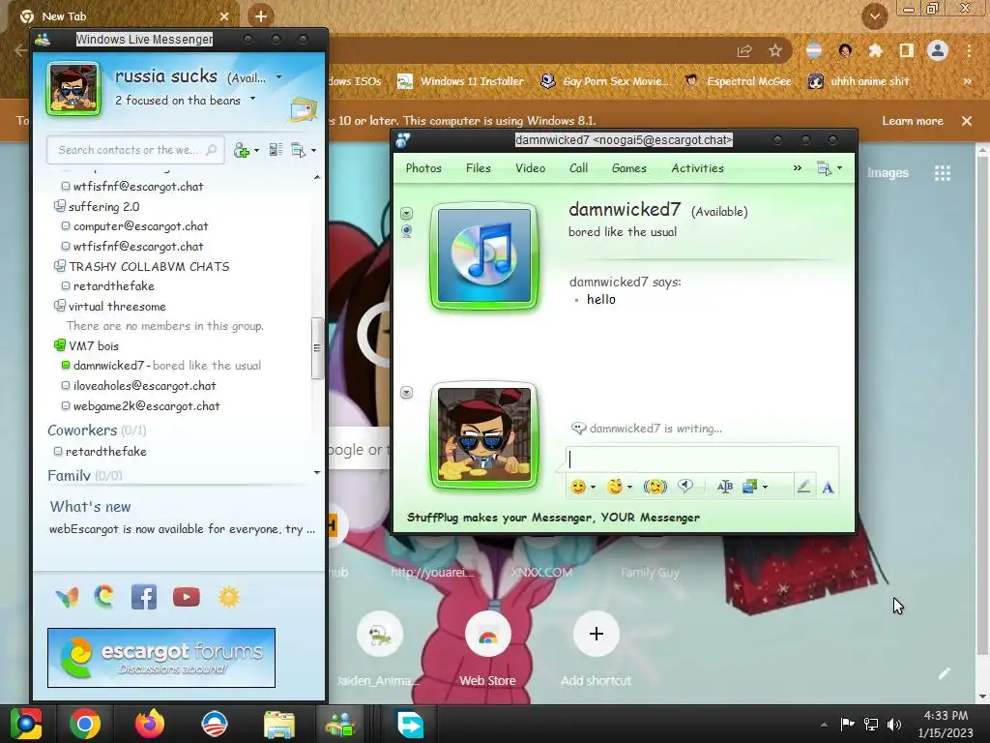Viewport: 990px width, 743px height.
Task: Click the volume speaker tray icon
Action: tap(894, 724)
